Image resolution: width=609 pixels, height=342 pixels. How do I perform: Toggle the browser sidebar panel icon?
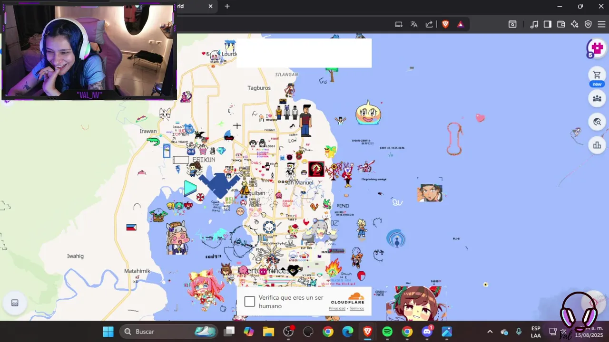pos(548,24)
